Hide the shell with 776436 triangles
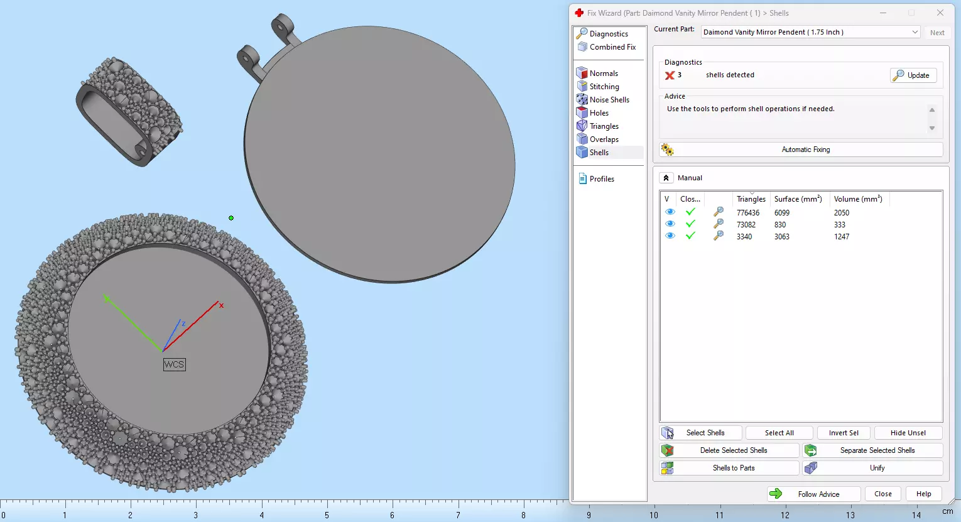The height and width of the screenshot is (522, 961). tap(670, 212)
